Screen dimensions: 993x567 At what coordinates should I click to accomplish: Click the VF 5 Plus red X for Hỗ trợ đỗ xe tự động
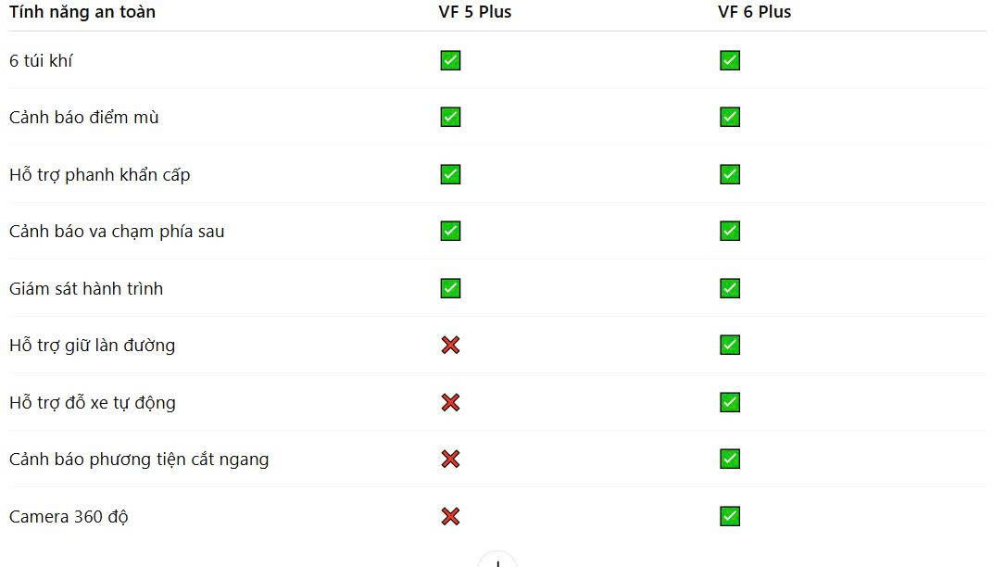pyautogui.click(x=450, y=402)
